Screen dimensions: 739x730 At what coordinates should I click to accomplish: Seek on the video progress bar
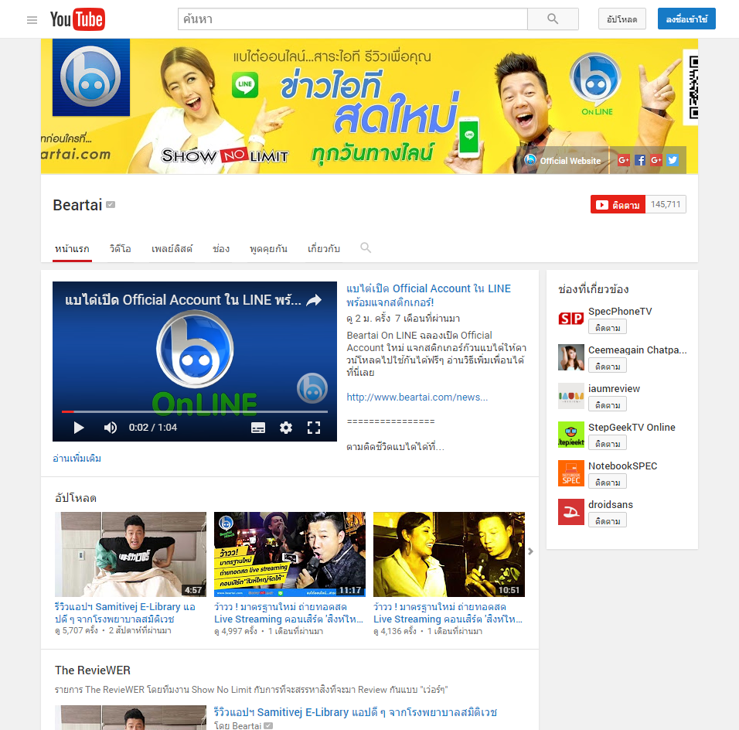195,411
